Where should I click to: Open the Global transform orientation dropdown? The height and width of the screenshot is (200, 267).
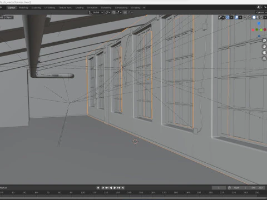click(x=96, y=12)
